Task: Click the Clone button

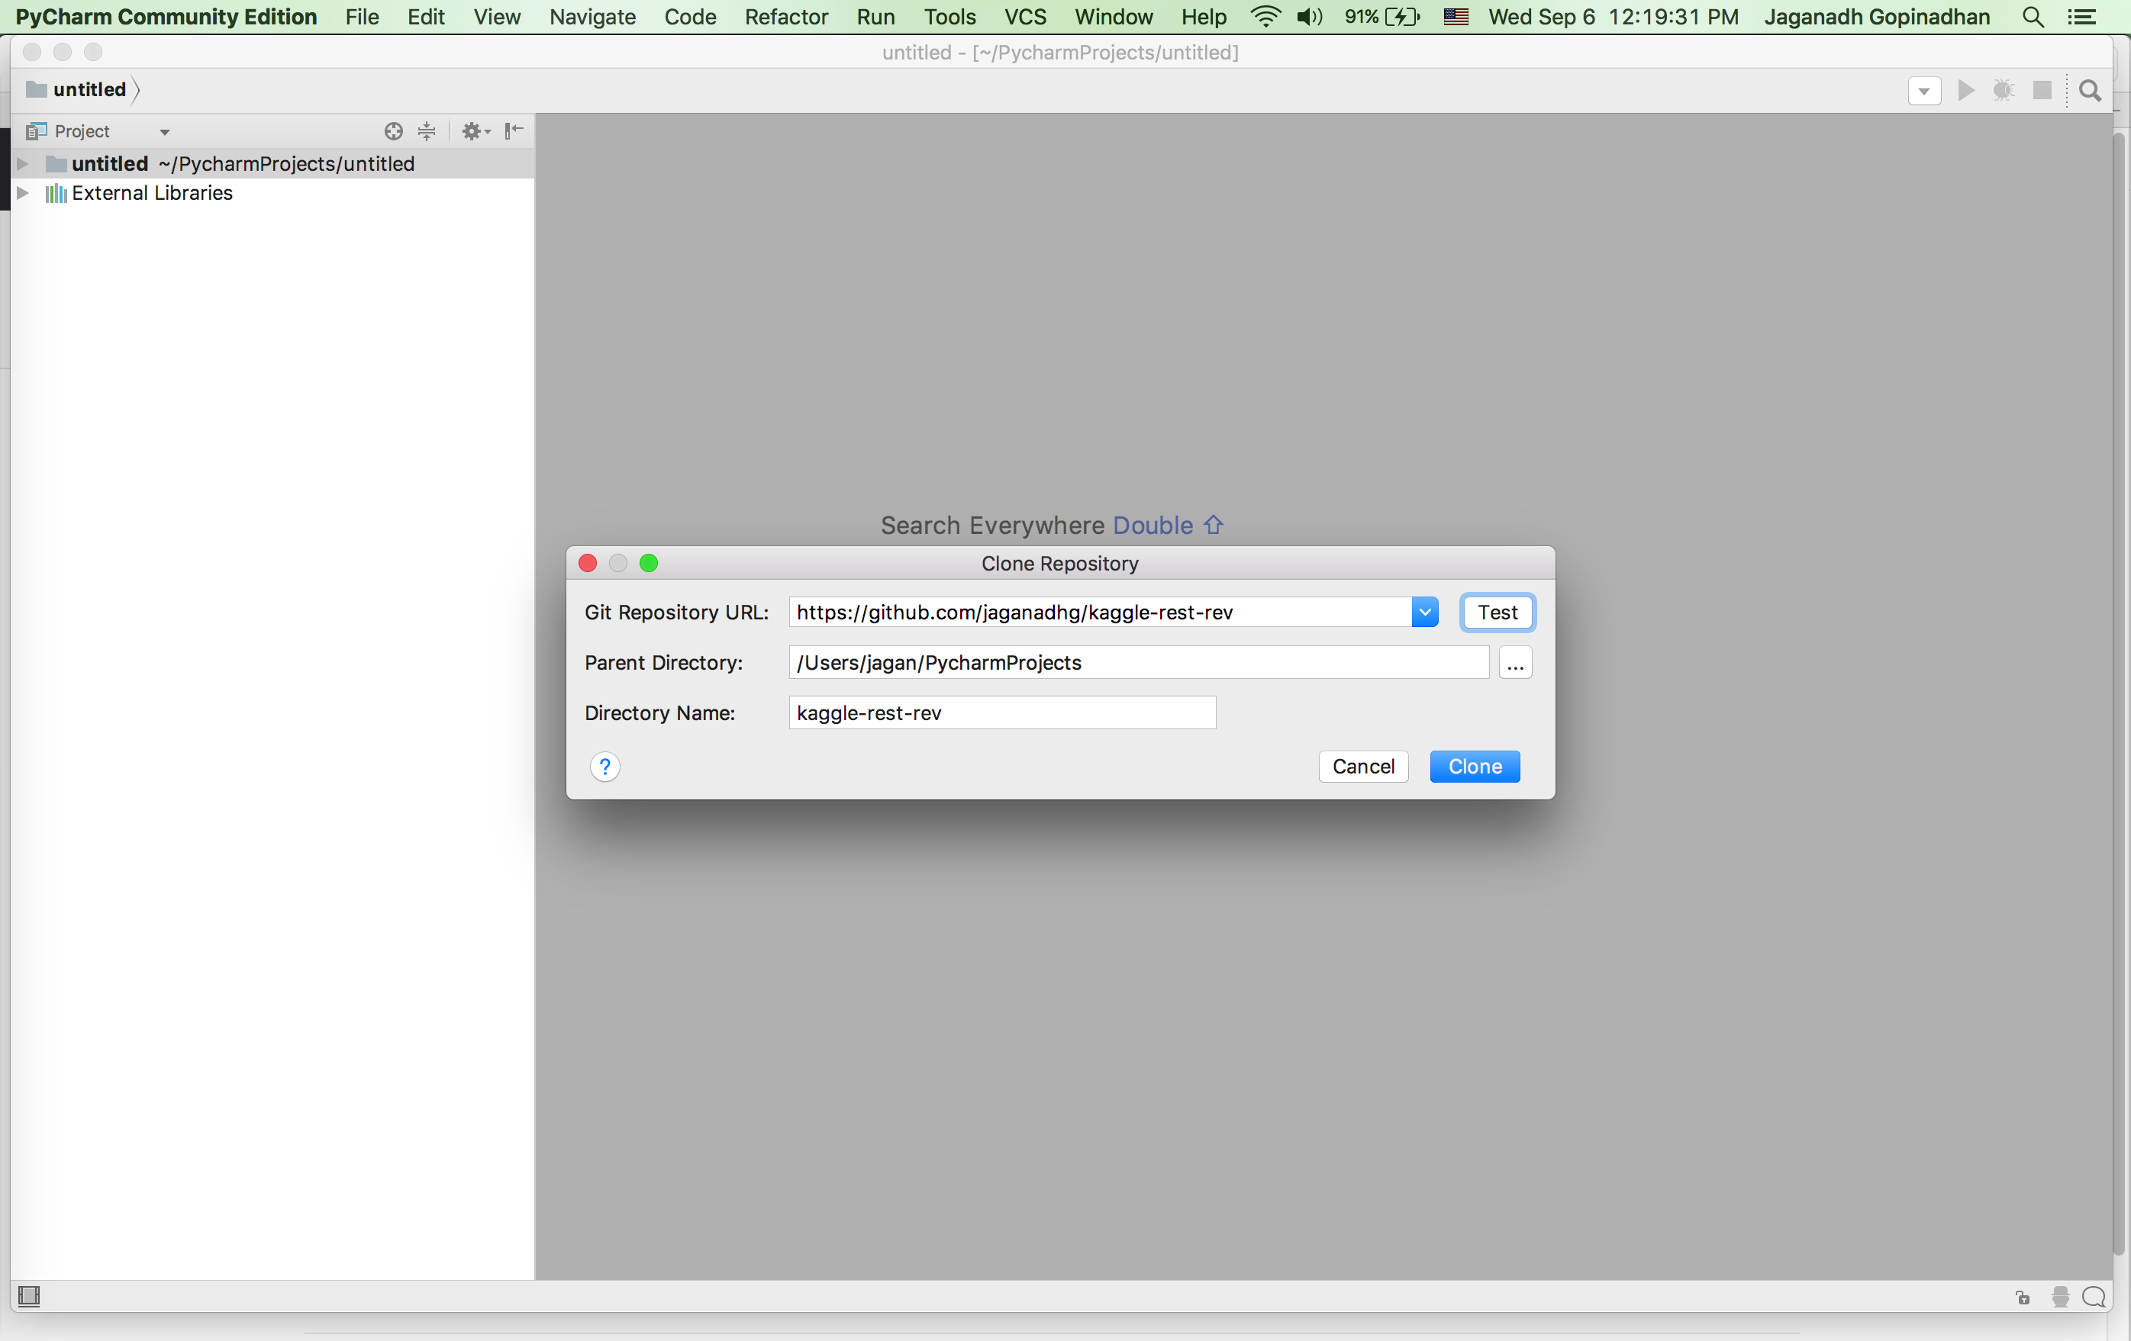Action: (x=1475, y=766)
